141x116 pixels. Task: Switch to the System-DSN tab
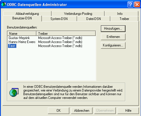[59, 19]
